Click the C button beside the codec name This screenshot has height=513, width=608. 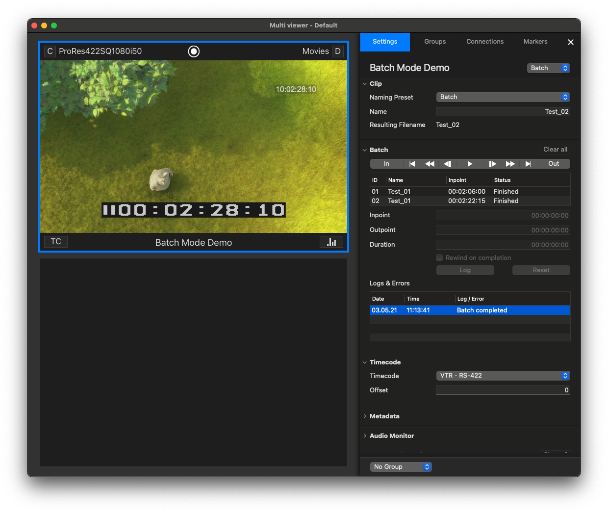point(50,51)
